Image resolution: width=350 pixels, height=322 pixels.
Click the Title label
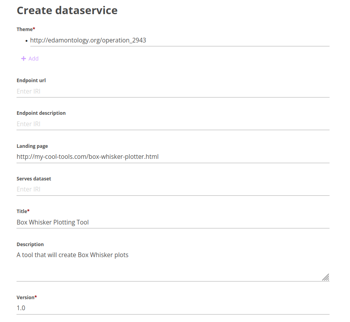coord(23,211)
